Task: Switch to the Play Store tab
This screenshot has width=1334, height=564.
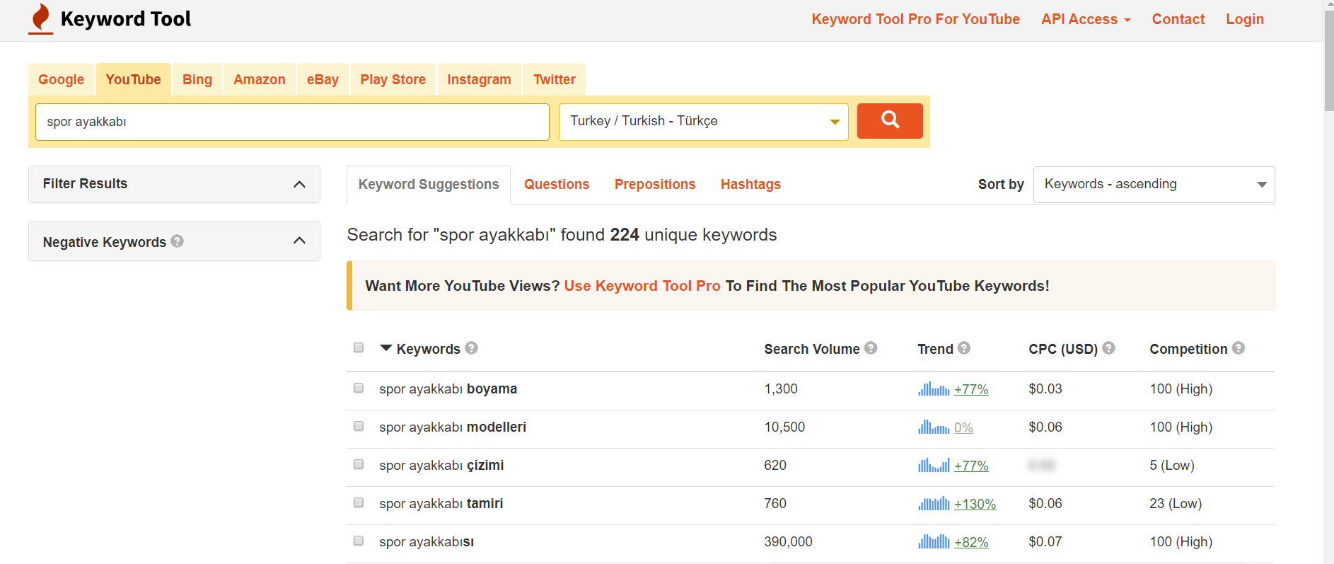Action: 393,79
